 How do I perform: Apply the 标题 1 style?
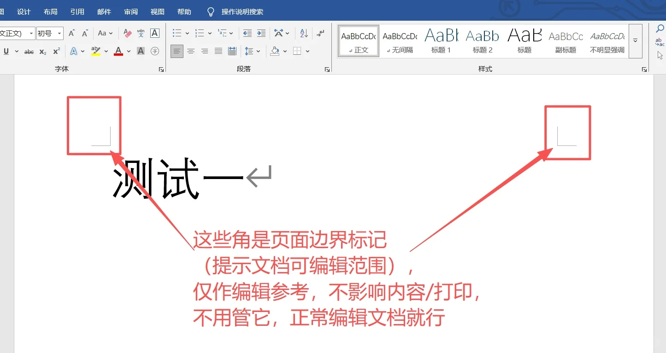pos(441,41)
